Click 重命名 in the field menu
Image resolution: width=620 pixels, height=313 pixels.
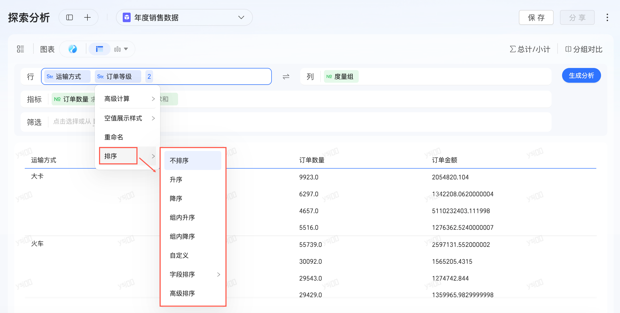tap(114, 137)
